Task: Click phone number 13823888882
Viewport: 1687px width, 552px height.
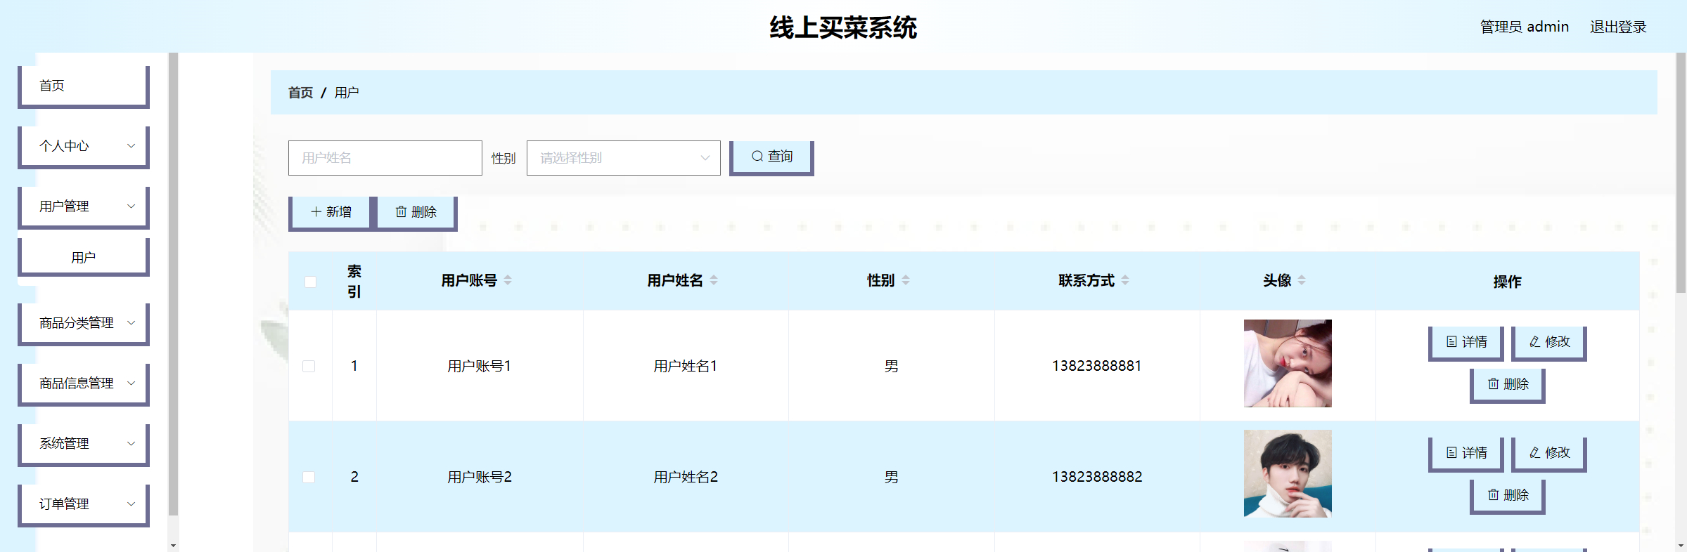Action: click(1097, 477)
